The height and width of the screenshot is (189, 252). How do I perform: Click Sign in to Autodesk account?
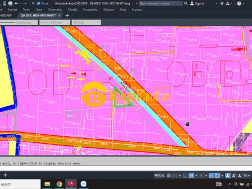pos(200,4)
